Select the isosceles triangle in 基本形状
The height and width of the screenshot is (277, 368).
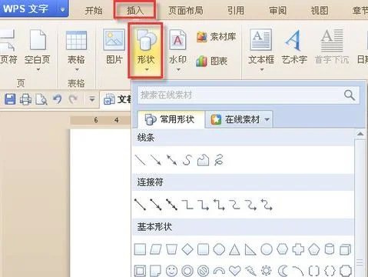(x=234, y=249)
